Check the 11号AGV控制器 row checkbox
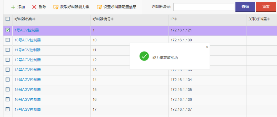The height and width of the screenshot is (117, 277). pos(8,50)
